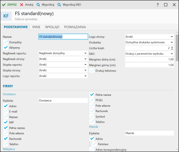Viewport: 179px width, 152px height.
Task: Decrease Liczba kopii with the down arrow
Action: (172, 49)
